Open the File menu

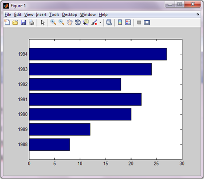click(x=8, y=15)
